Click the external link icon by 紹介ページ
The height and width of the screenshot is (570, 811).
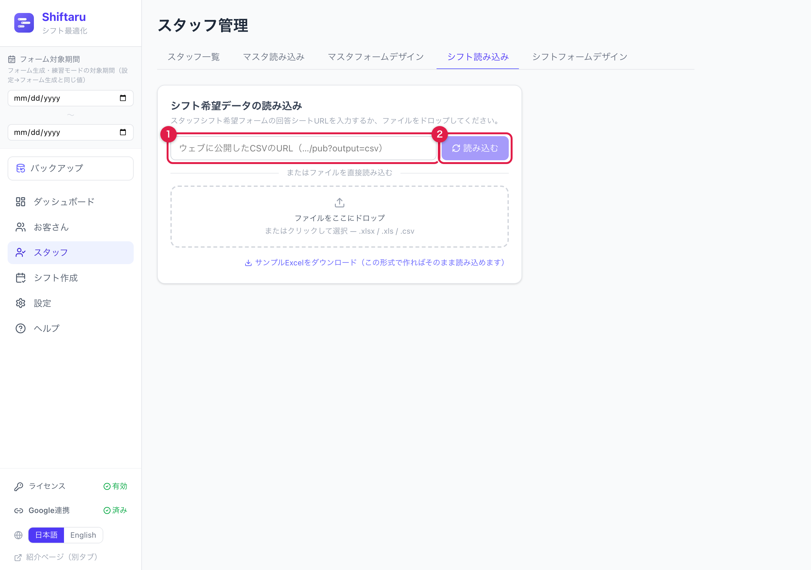pyautogui.click(x=18, y=558)
